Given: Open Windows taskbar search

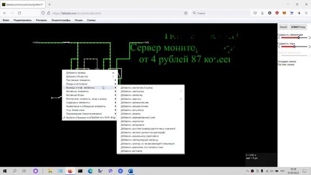Looking at the screenshot, I should pos(15,171).
